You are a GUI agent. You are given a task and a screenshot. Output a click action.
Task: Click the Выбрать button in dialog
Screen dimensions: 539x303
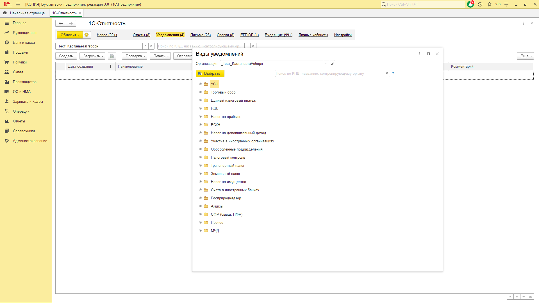coord(210,73)
